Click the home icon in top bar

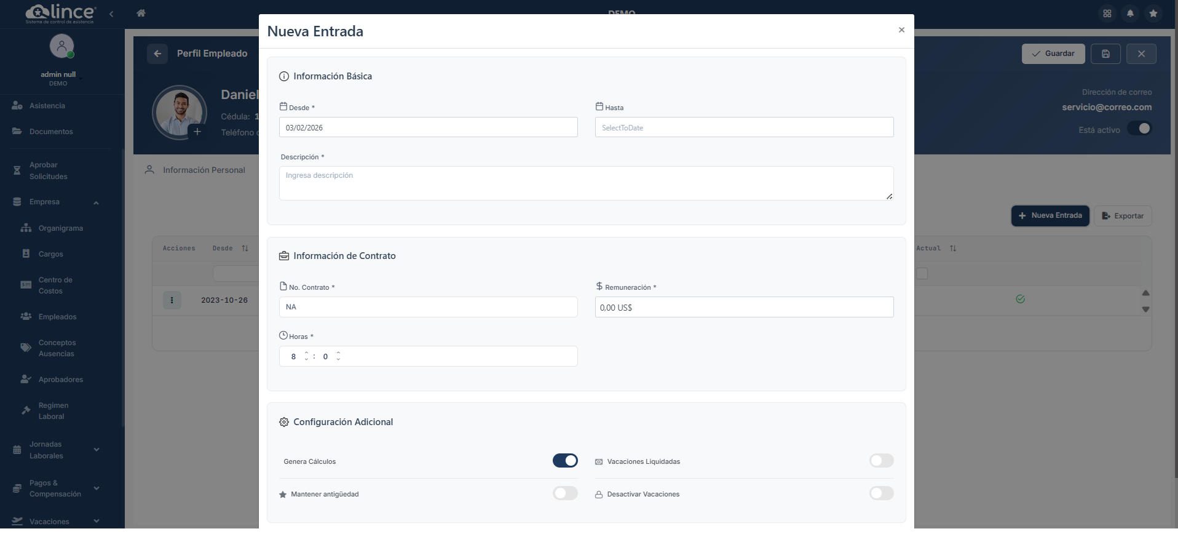pyautogui.click(x=141, y=13)
